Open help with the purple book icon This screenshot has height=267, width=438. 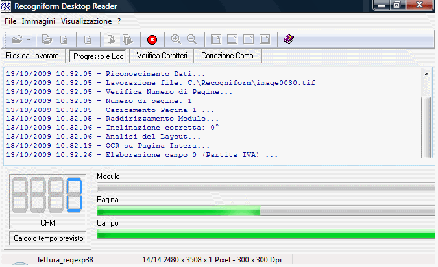pyautogui.click(x=289, y=40)
